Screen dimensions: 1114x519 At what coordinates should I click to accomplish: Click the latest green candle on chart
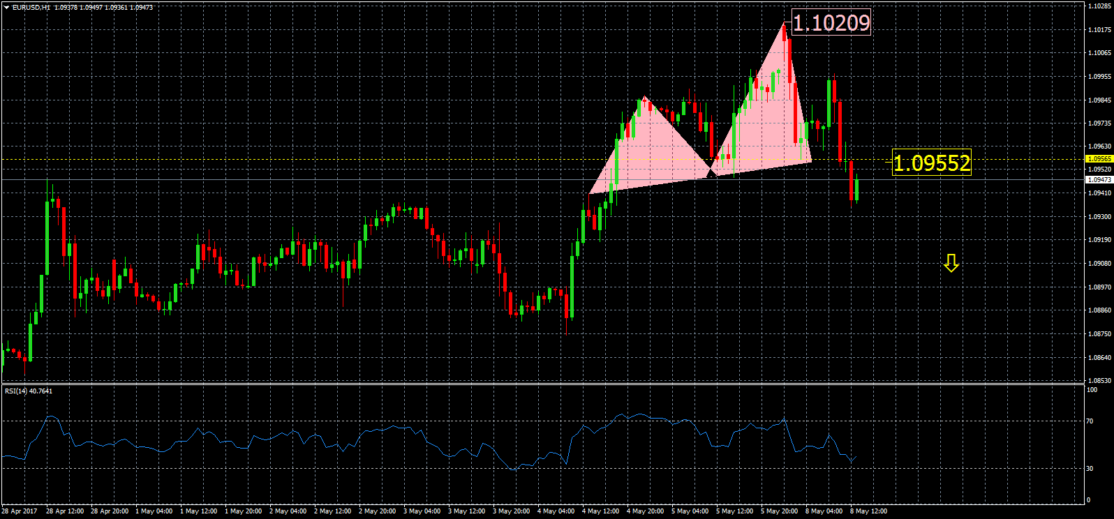pyautogui.click(x=856, y=190)
